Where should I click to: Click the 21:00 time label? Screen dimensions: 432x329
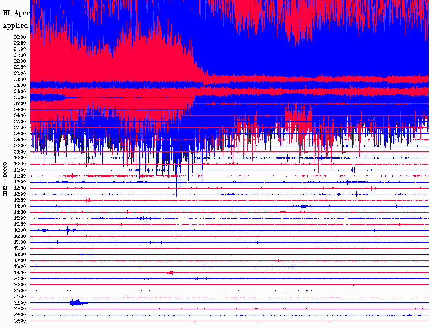click(x=20, y=291)
